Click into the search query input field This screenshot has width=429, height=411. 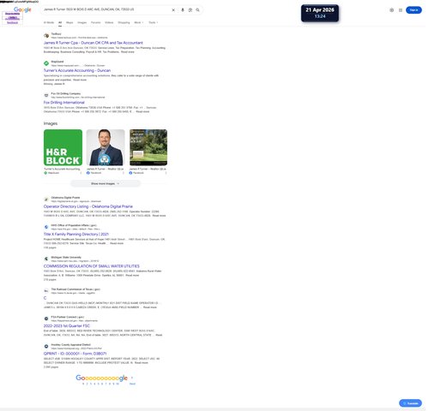pyautogui.click(x=106, y=9)
